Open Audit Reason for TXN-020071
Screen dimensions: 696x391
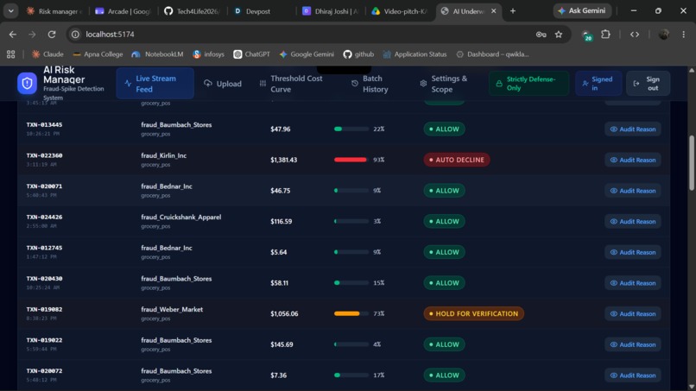pyautogui.click(x=632, y=191)
